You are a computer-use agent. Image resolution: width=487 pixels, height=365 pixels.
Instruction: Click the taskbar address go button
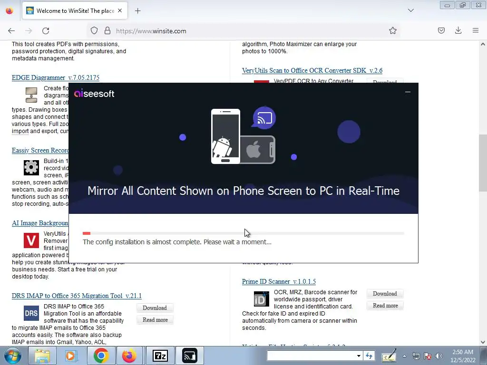coord(369,355)
